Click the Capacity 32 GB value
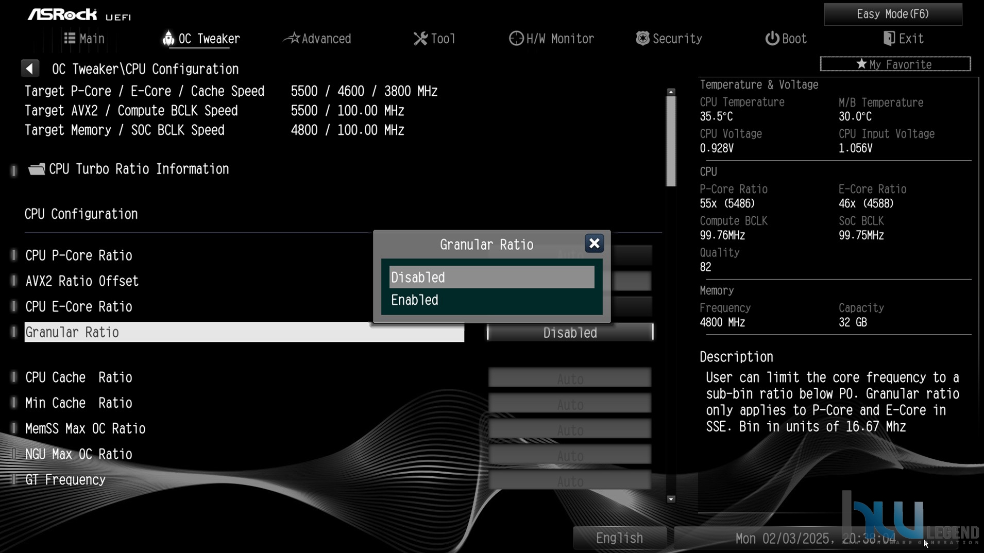The height and width of the screenshot is (553, 984). pos(853,322)
